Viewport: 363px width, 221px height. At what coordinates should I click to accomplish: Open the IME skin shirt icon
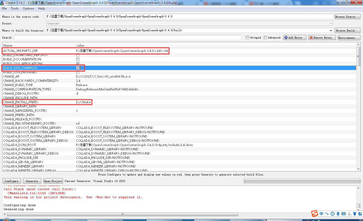(355, 214)
